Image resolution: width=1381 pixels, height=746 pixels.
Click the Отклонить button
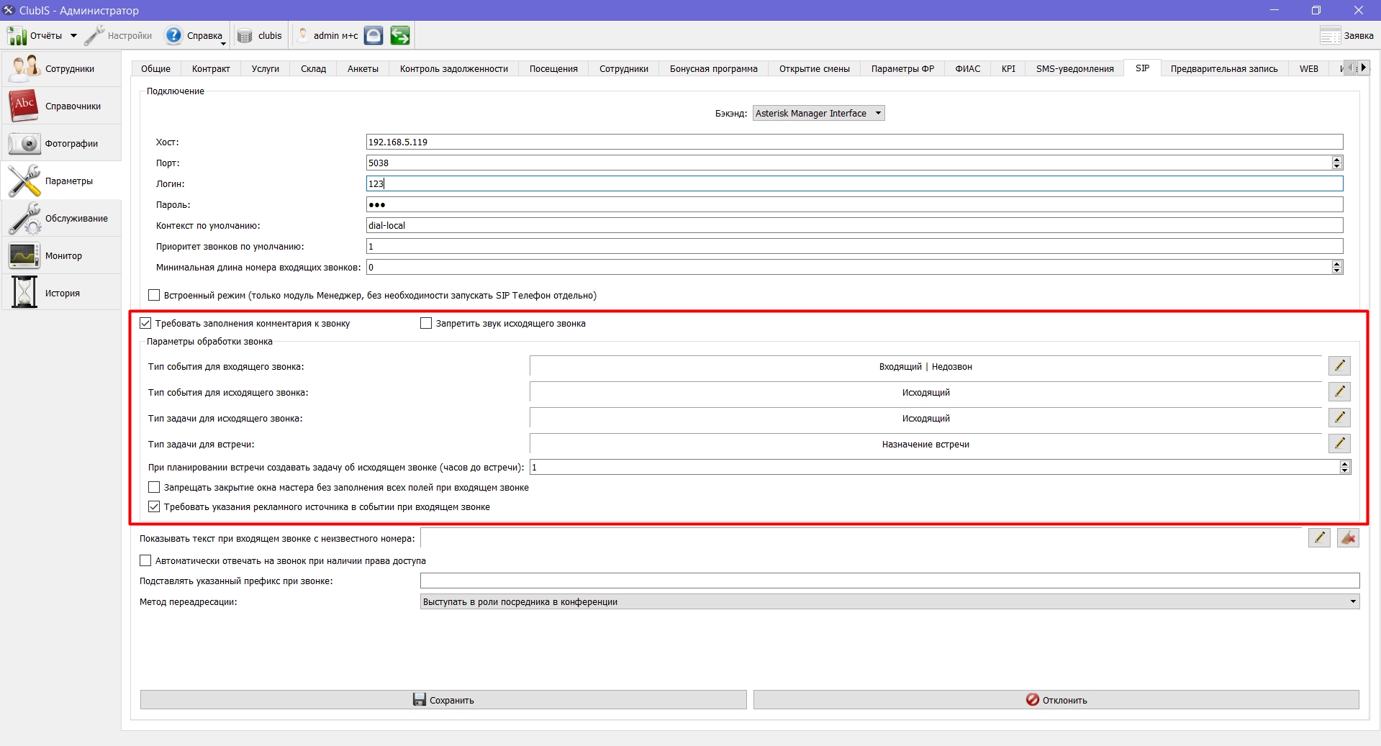pos(1056,700)
